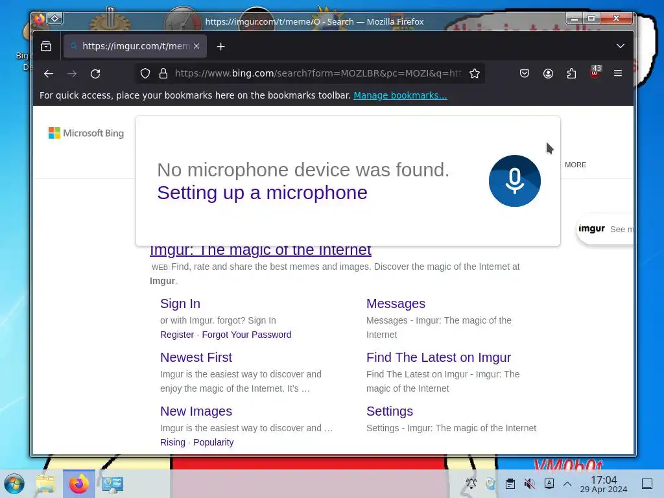Click the imgur See more card
The height and width of the screenshot is (498, 664).
pos(606,229)
